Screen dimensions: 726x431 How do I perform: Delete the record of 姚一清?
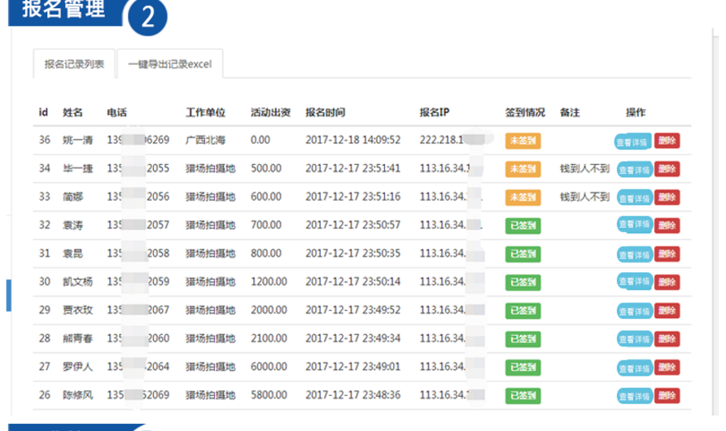point(667,141)
